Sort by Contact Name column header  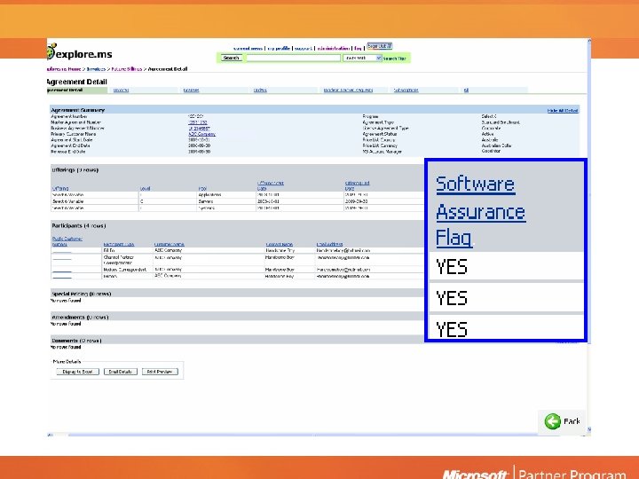tap(280, 245)
